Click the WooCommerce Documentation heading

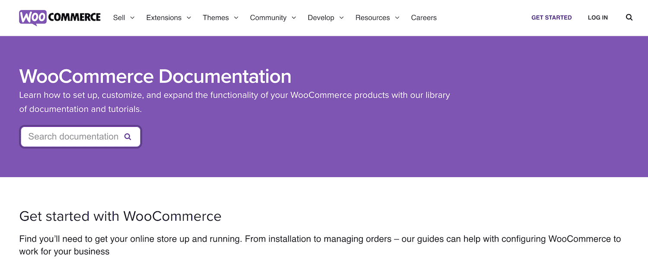tap(155, 76)
